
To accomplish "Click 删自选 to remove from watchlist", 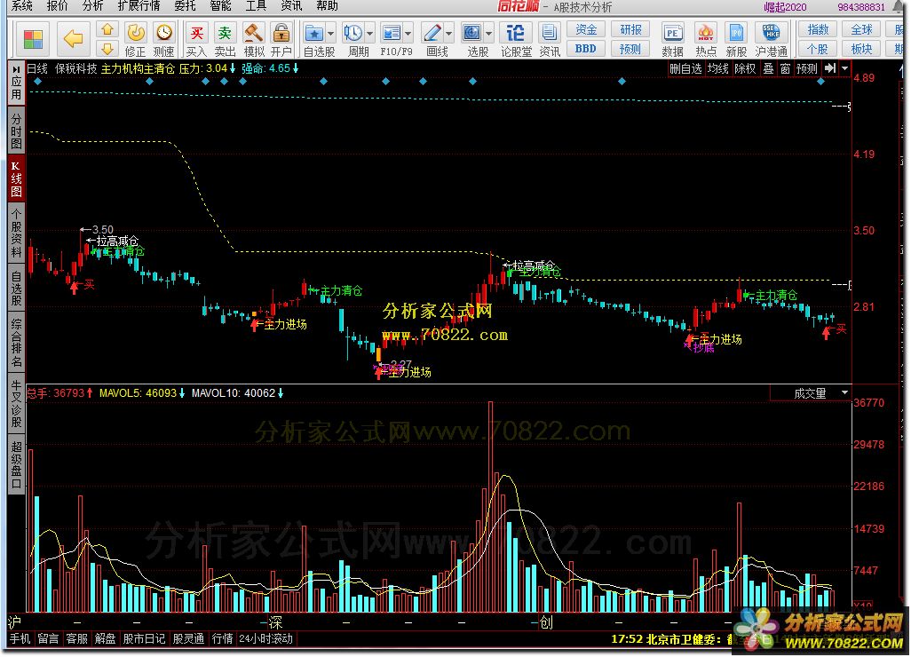I will pos(685,68).
